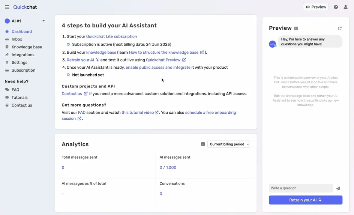Click the Analytics info icon
The width and height of the screenshot is (354, 215).
(203, 144)
